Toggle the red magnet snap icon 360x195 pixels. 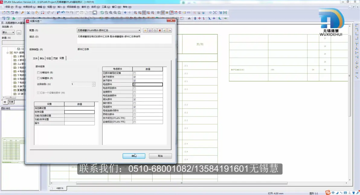(x=172, y=13)
